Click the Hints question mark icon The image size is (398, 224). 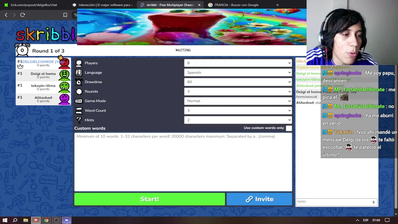tap(79, 120)
